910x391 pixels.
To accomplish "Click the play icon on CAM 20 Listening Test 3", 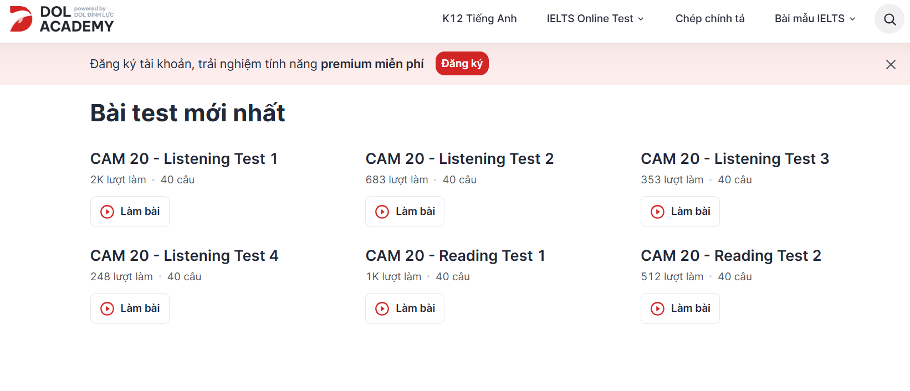I will 657,212.
